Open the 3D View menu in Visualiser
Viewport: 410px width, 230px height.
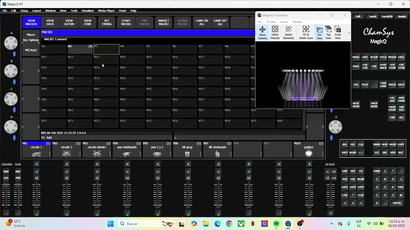pyautogui.click(x=271, y=22)
